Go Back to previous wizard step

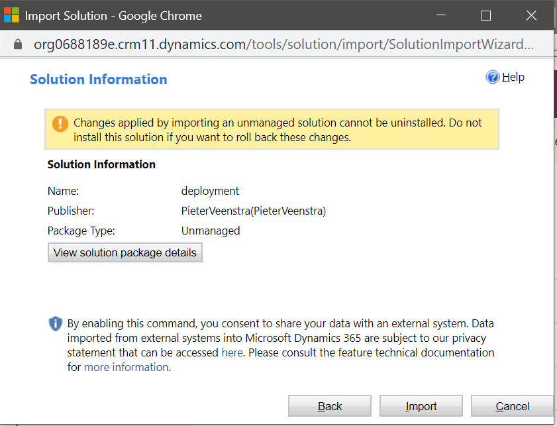click(330, 405)
